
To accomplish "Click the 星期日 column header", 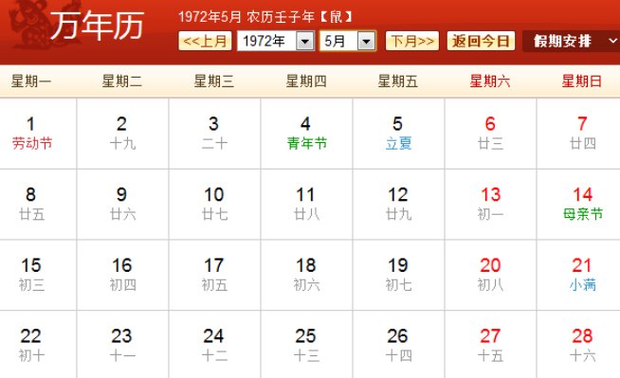I will point(582,81).
